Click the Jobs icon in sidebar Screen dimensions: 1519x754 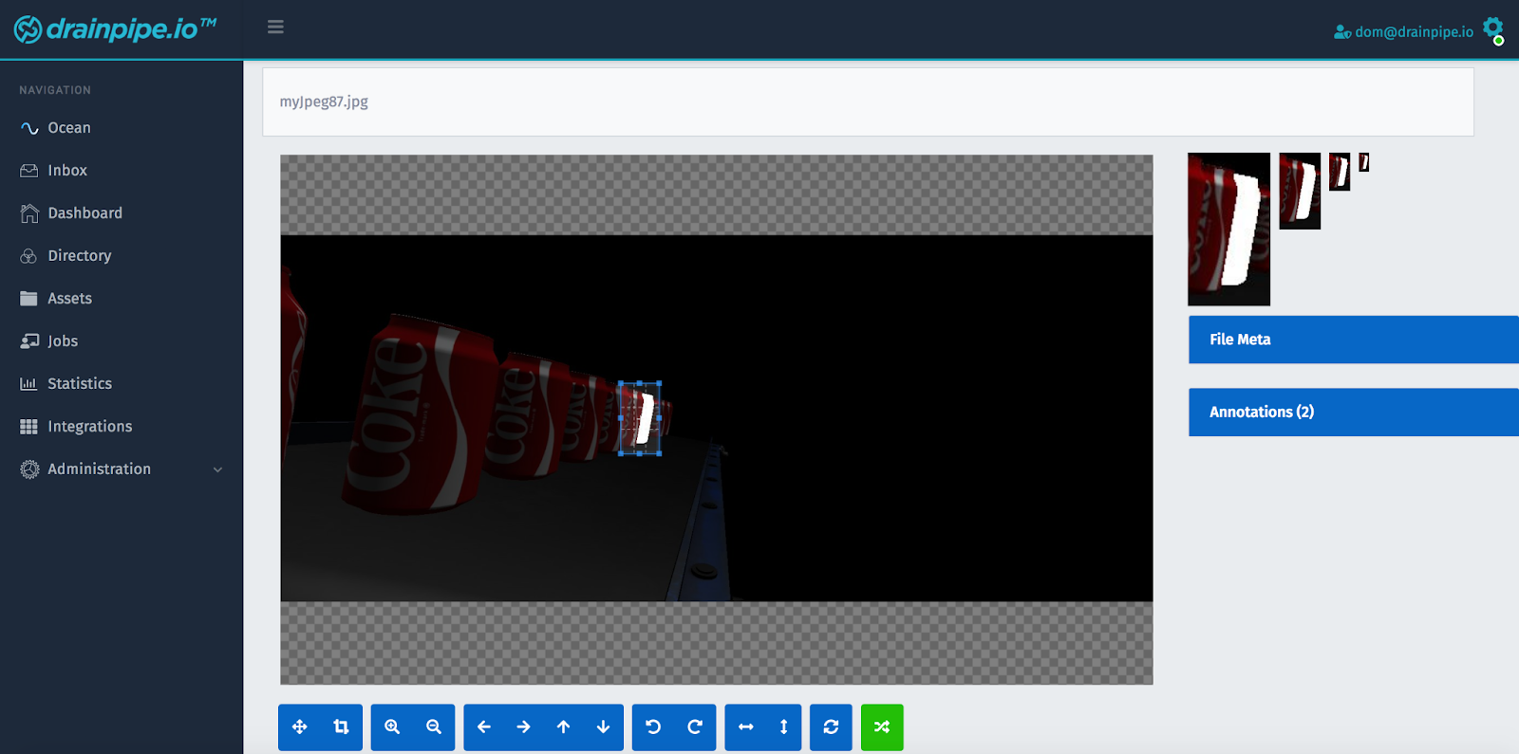29,341
